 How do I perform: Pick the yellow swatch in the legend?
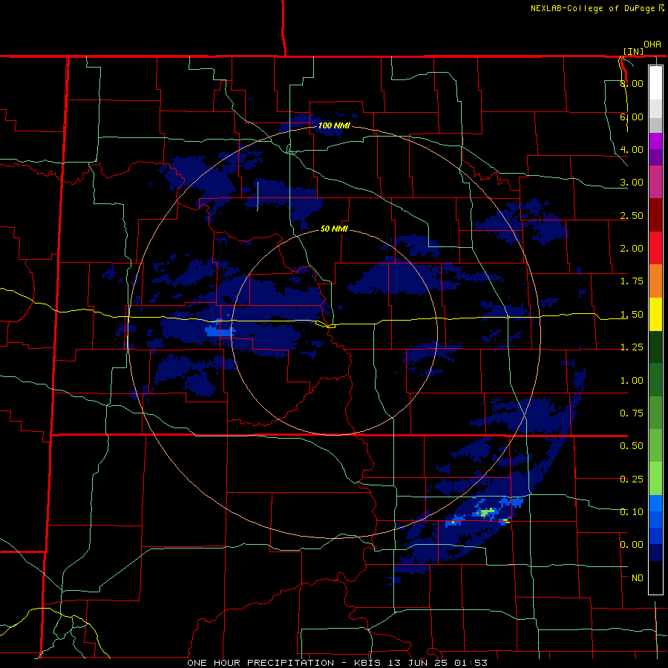click(655, 314)
